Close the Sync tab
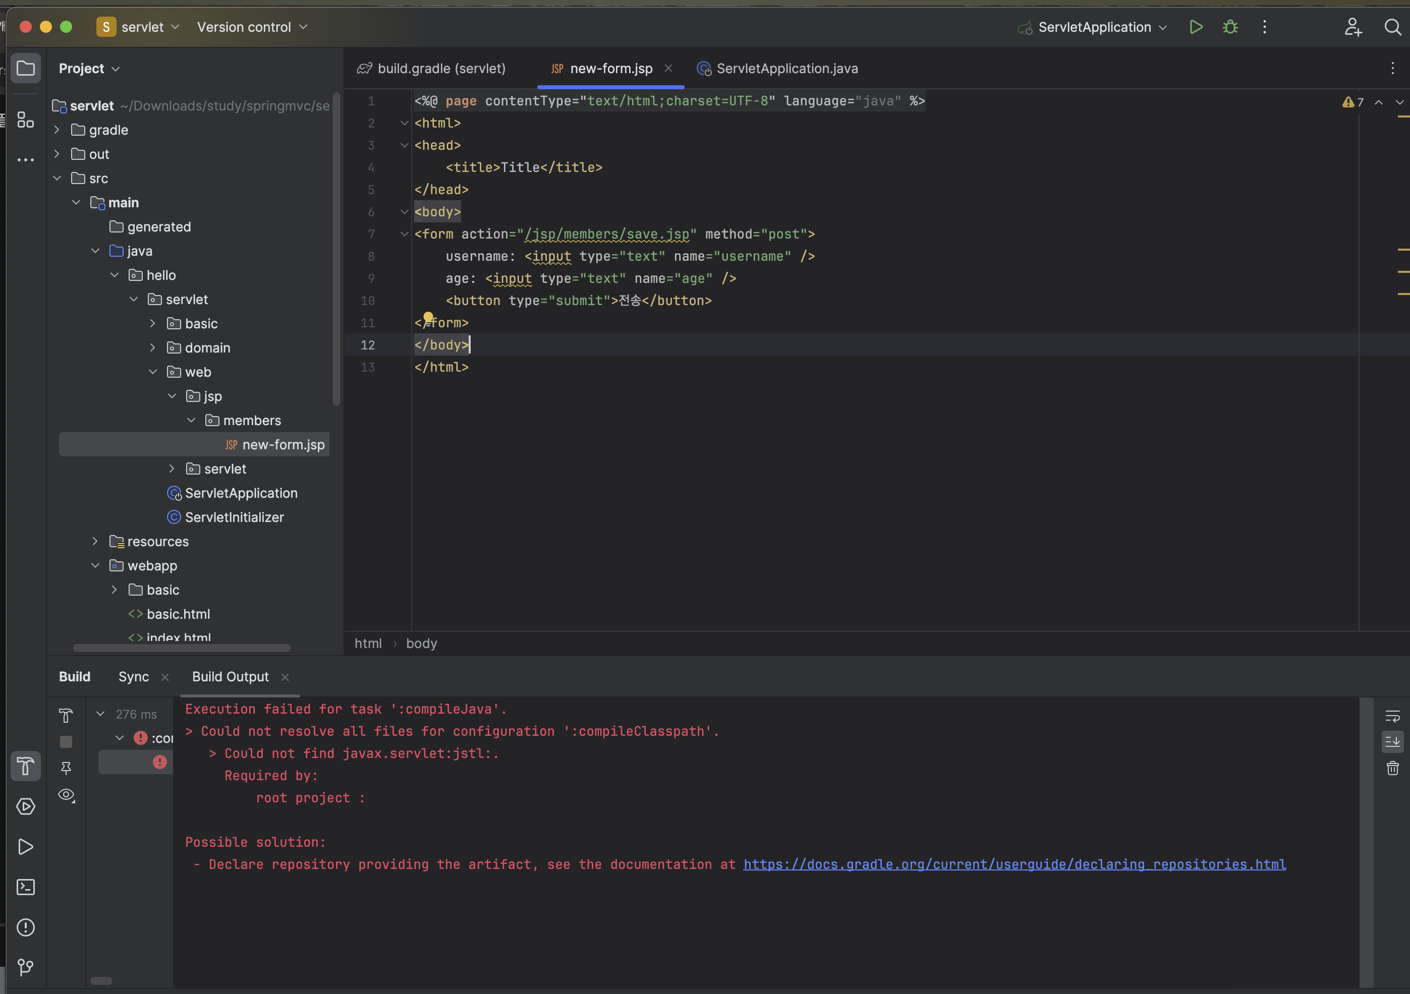1410x994 pixels. [x=164, y=677]
